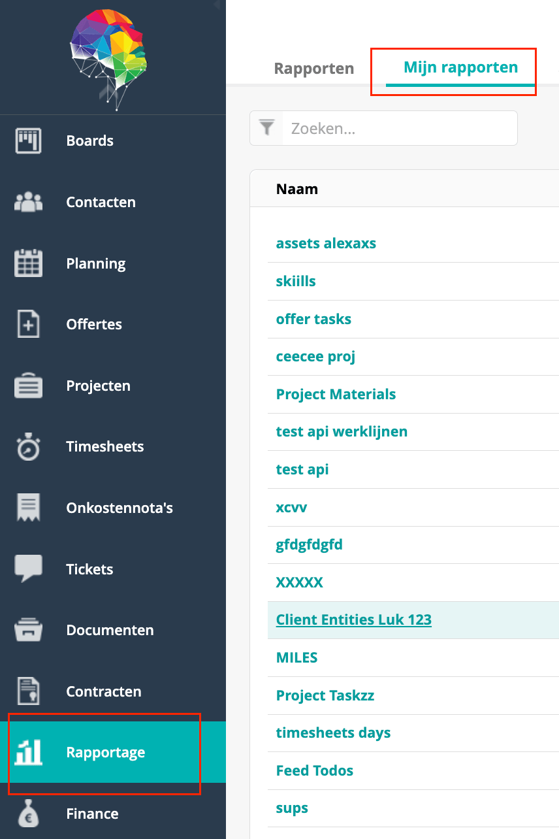Open the Feed Todos report
The image size is (559, 839).
click(x=315, y=771)
